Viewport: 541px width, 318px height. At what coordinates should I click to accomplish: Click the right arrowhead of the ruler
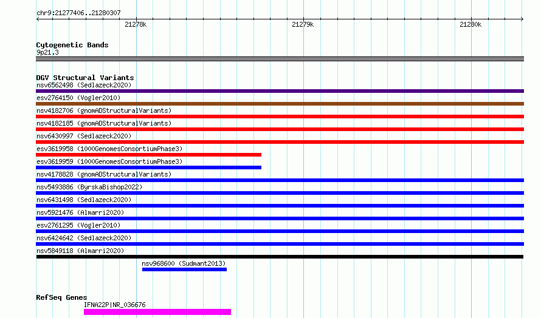[x=522, y=19]
